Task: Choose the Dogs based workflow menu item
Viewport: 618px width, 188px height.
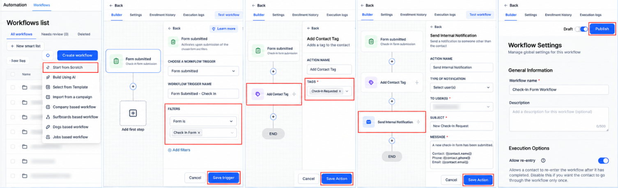Action: (71, 127)
